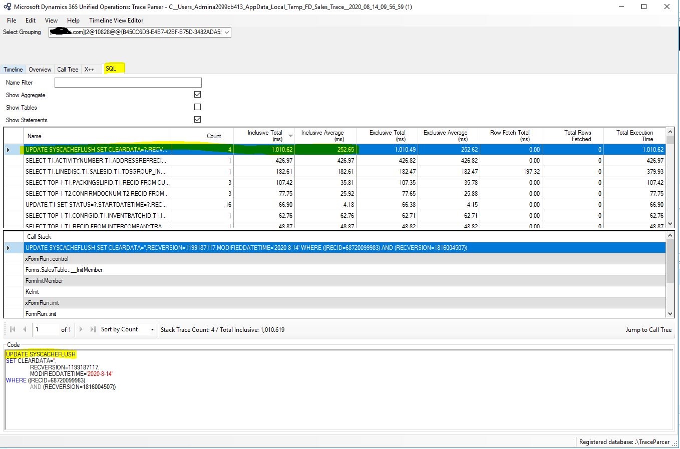The image size is (680, 449).
Task: Click the Count value 16 cell
Action: [202, 205]
